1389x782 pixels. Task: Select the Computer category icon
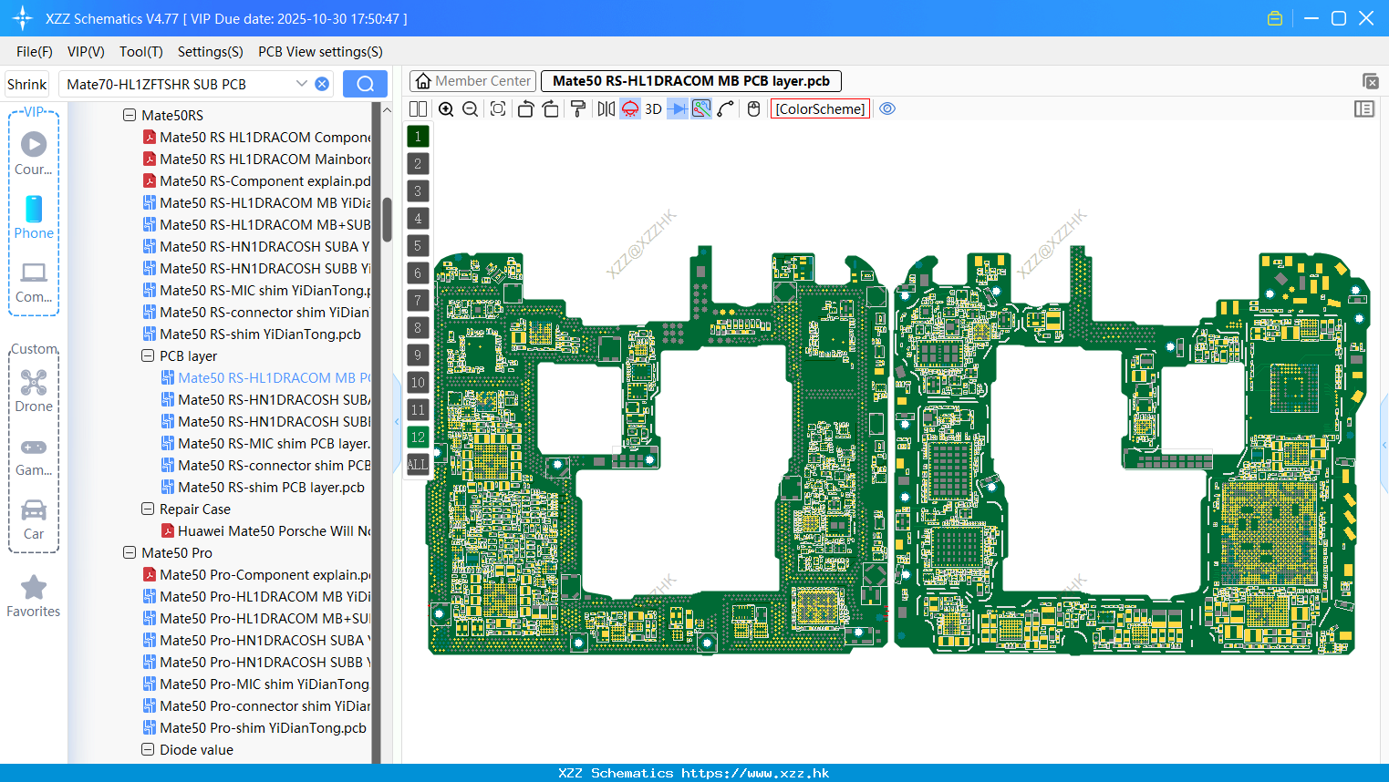point(34,282)
